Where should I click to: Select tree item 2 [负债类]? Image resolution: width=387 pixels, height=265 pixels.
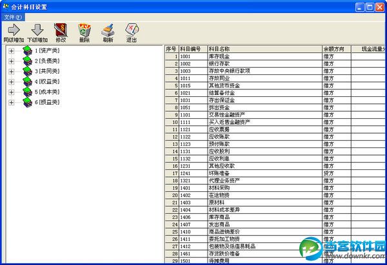47,61
